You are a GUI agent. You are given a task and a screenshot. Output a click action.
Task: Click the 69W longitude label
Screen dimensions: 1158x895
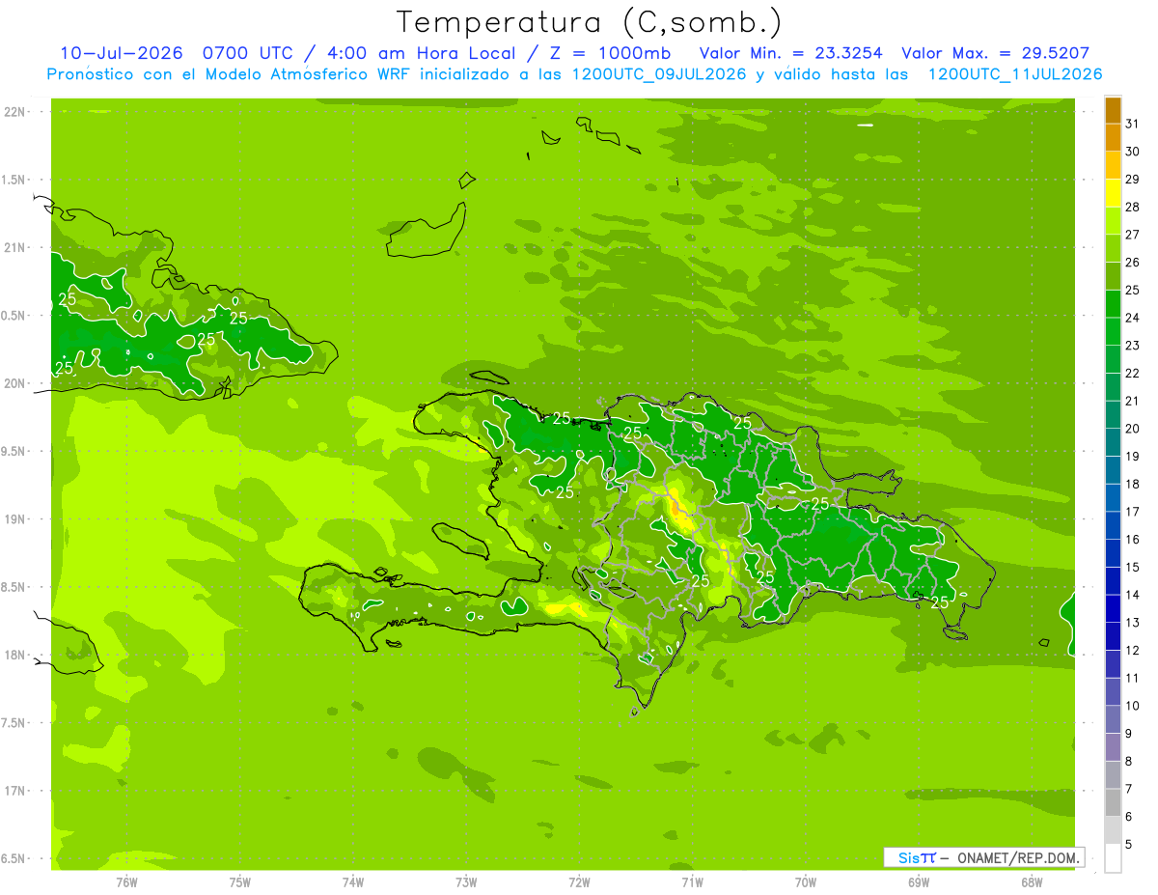[919, 882]
